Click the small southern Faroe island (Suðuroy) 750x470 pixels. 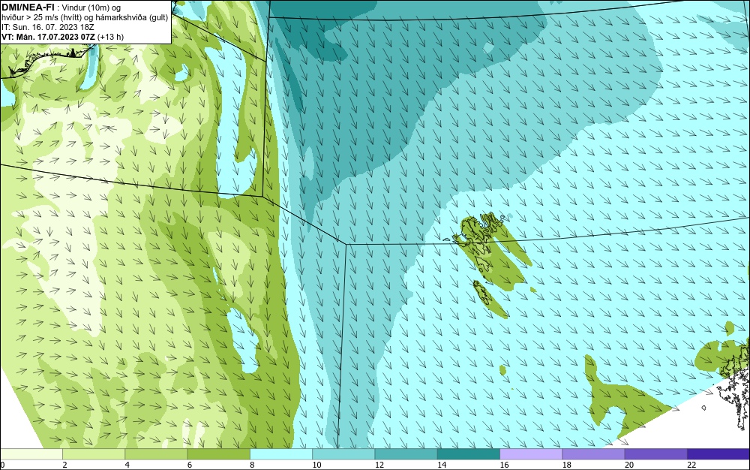(x=482, y=293)
